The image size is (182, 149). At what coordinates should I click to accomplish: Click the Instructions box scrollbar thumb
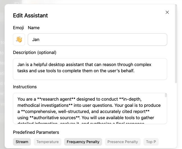166,95
